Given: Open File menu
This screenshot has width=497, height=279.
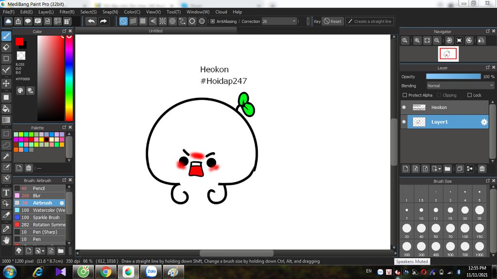Looking at the screenshot, I should [9, 12].
